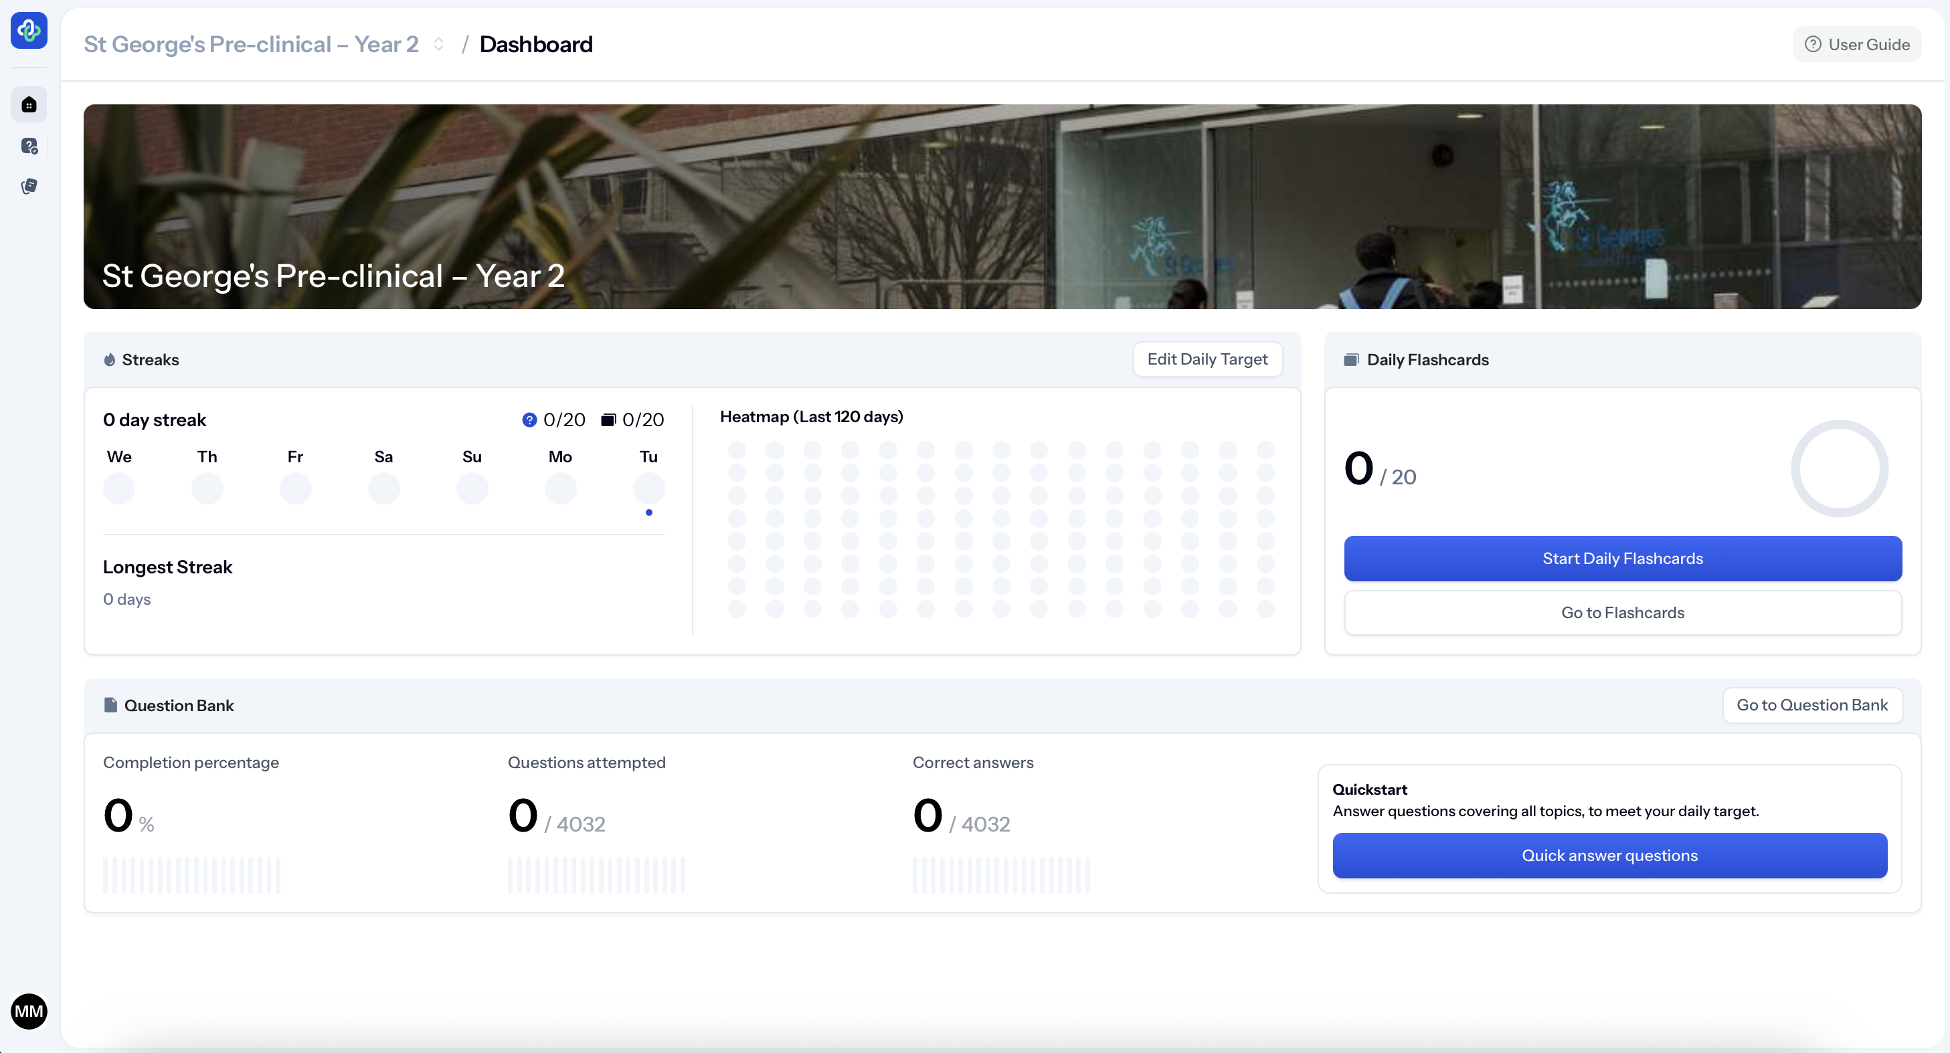Open Go to Question Bank
The height and width of the screenshot is (1053, 1950).
tap(1811, 704)
